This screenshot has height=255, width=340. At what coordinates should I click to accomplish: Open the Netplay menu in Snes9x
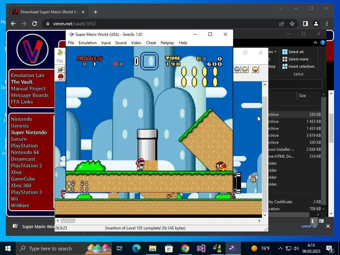click(167, 43)
